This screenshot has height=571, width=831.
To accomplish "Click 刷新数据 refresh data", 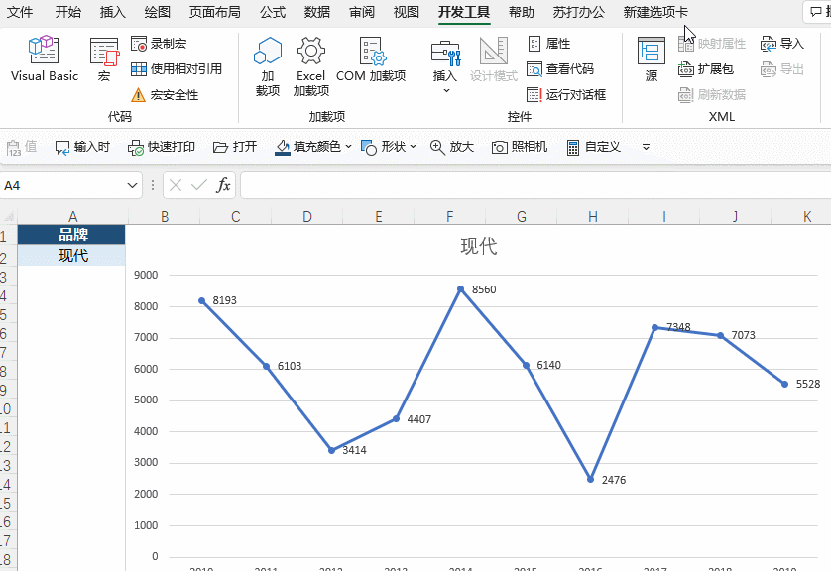I will click(712, 95).
